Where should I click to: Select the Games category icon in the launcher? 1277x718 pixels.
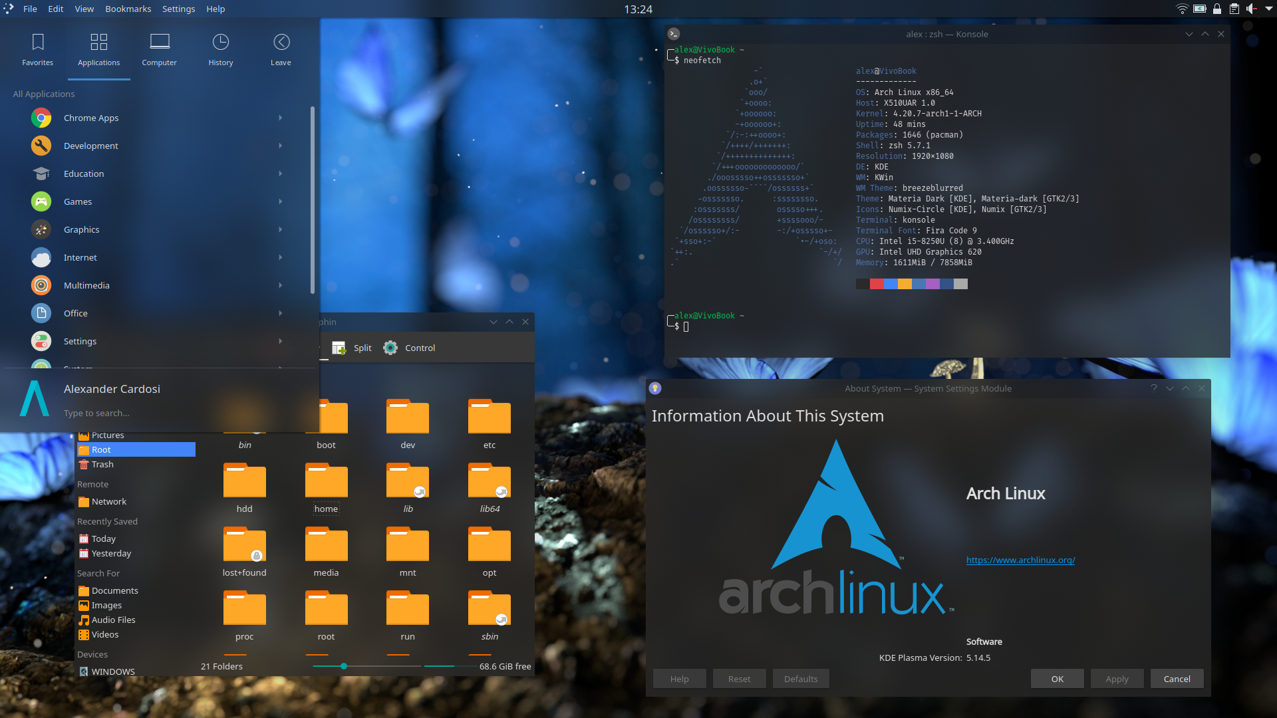pyautogui.click(x=41, y=201)
